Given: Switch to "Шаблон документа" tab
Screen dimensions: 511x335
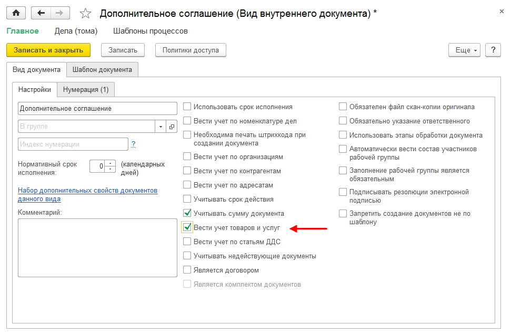Looking at the screenshot, I should tap(102, 69).
